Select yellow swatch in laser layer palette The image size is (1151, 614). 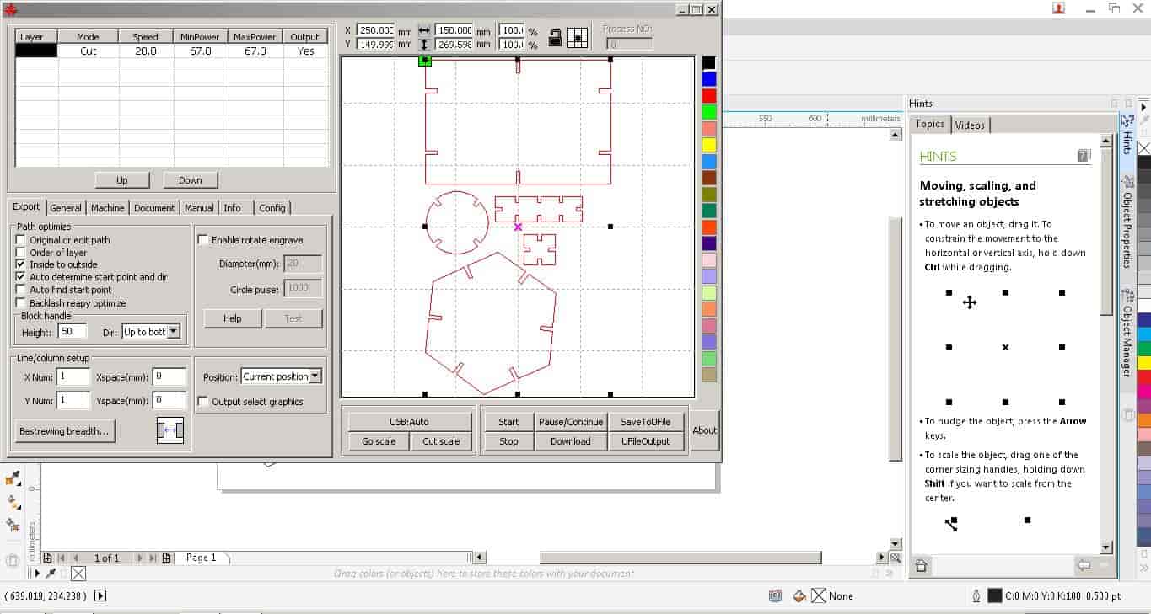coord(709,145)
